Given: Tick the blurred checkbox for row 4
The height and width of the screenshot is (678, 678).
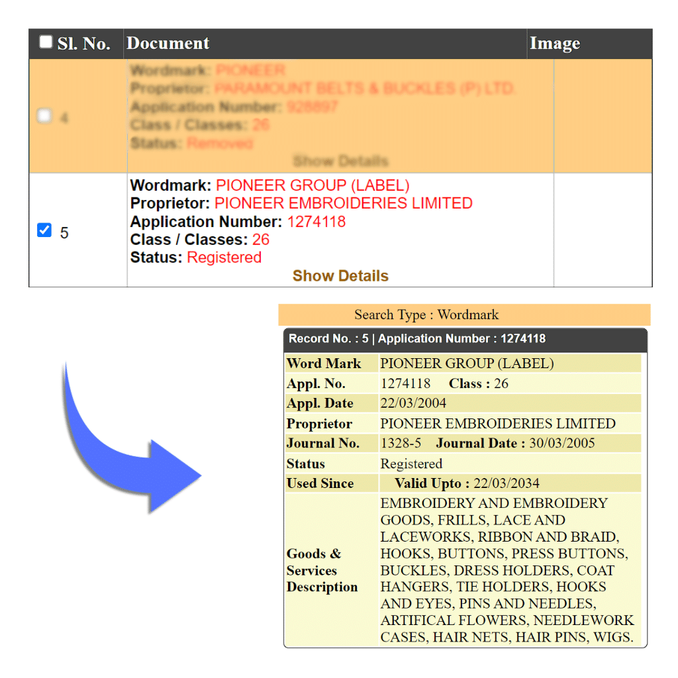Looking at the screenshot, I should click(x=44, y=117).
